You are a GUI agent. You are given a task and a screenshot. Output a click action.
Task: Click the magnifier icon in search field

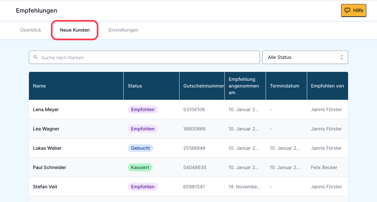pos(36,57)
